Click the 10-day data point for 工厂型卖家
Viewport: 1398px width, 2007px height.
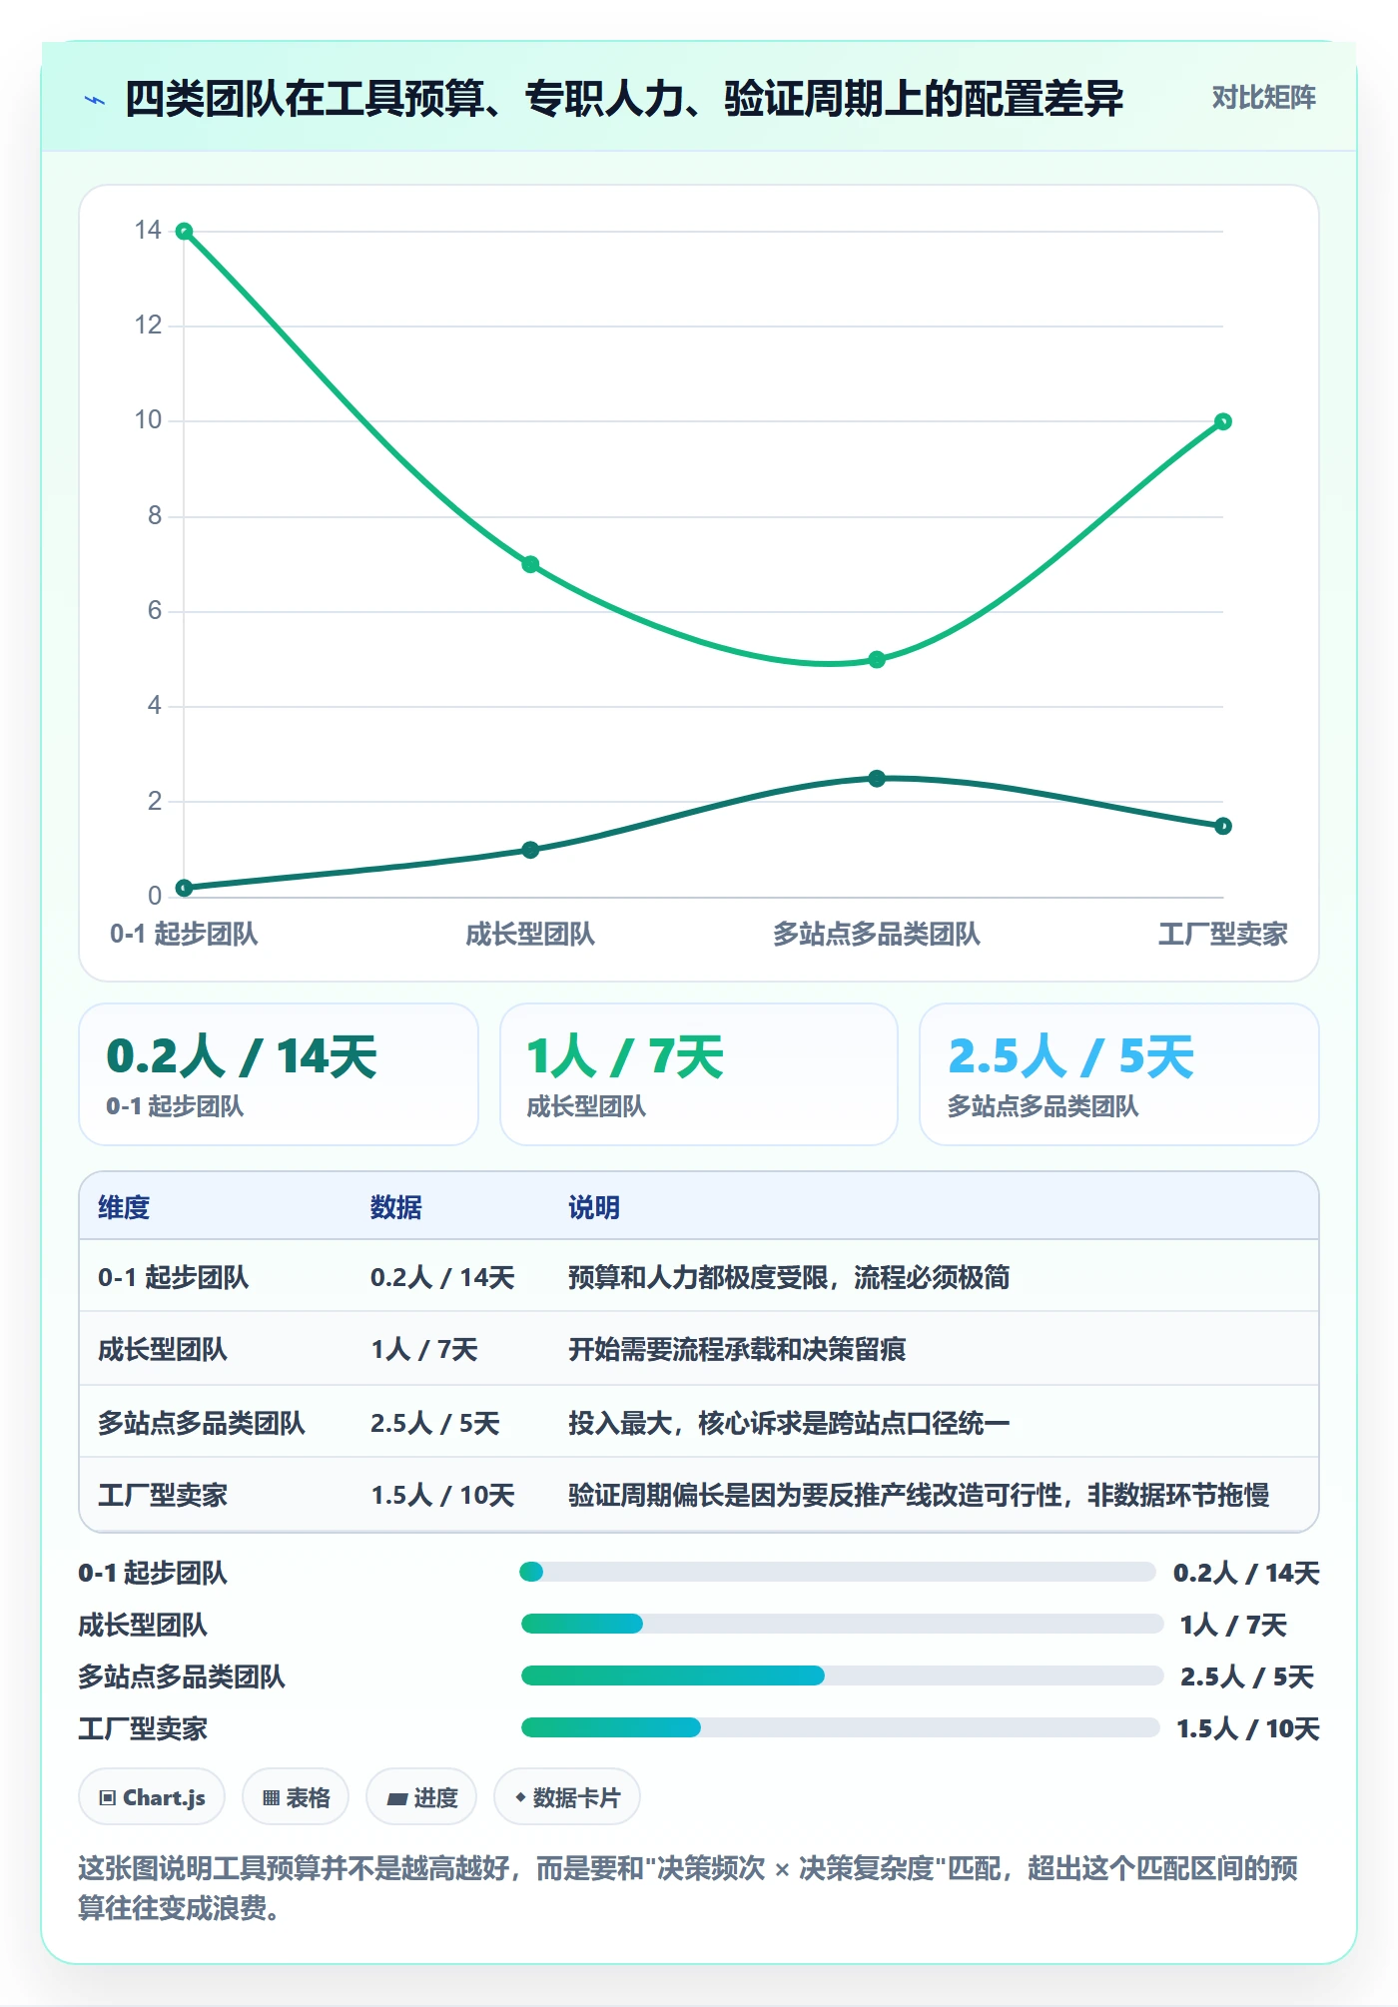(1223, 421)
